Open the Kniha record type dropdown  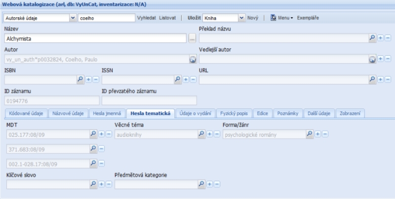point(241,18)
